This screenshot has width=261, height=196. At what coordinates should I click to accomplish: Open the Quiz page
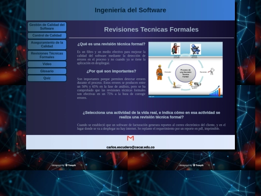pyautogui.click(x=47, y=78)
